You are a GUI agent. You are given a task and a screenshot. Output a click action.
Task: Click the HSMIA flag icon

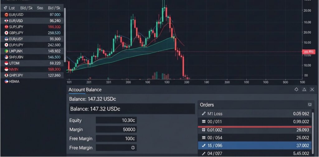(6, 81)
